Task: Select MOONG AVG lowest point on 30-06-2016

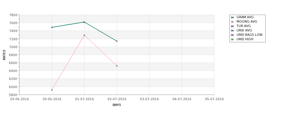Action: (52, 90)
